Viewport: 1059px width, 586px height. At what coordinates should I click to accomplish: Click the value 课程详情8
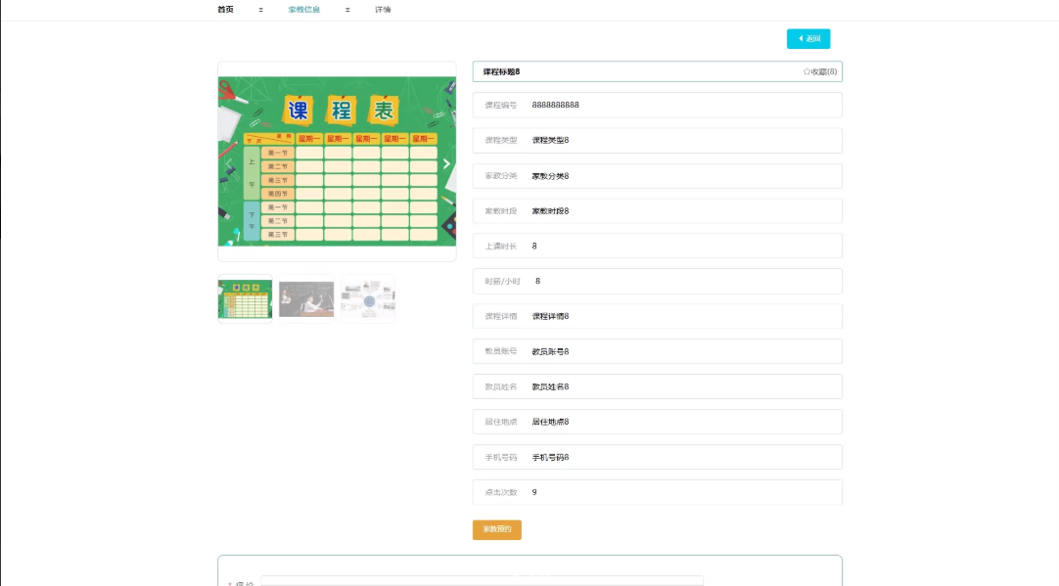(550, 317)
